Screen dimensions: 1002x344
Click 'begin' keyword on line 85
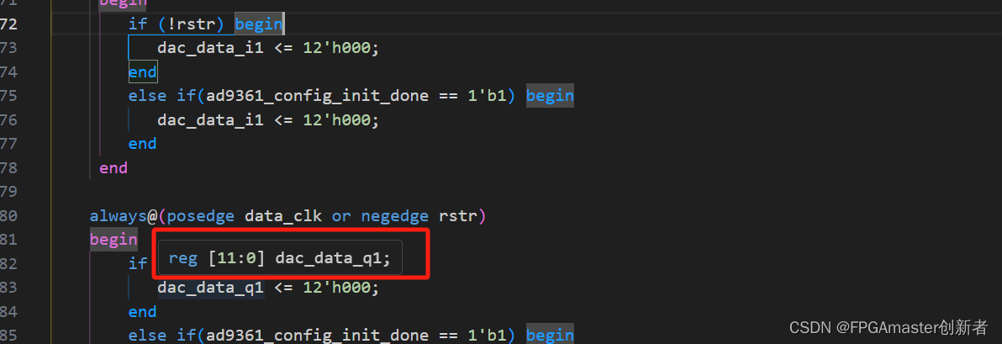click(550, 335)
